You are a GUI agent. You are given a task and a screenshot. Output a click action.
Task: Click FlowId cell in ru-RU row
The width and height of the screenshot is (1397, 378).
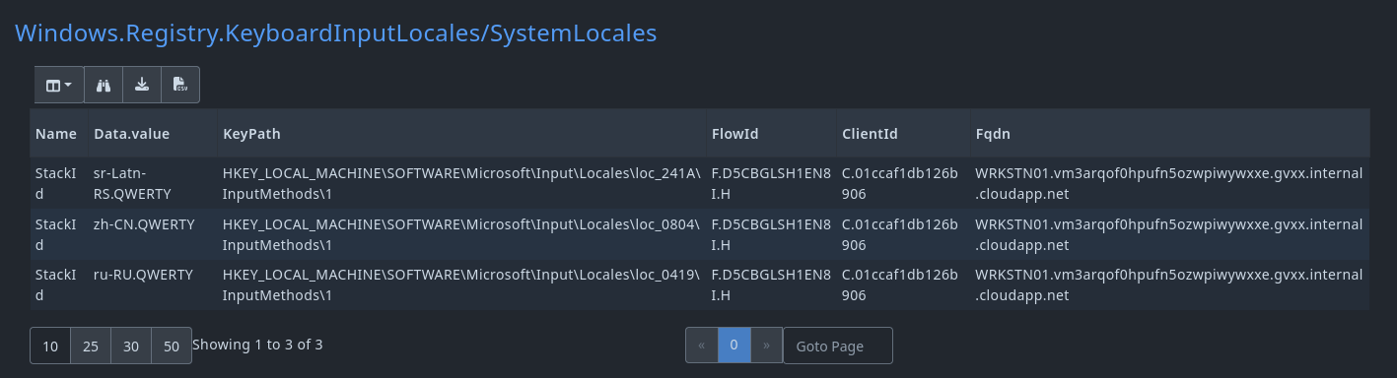pos(771,285)
